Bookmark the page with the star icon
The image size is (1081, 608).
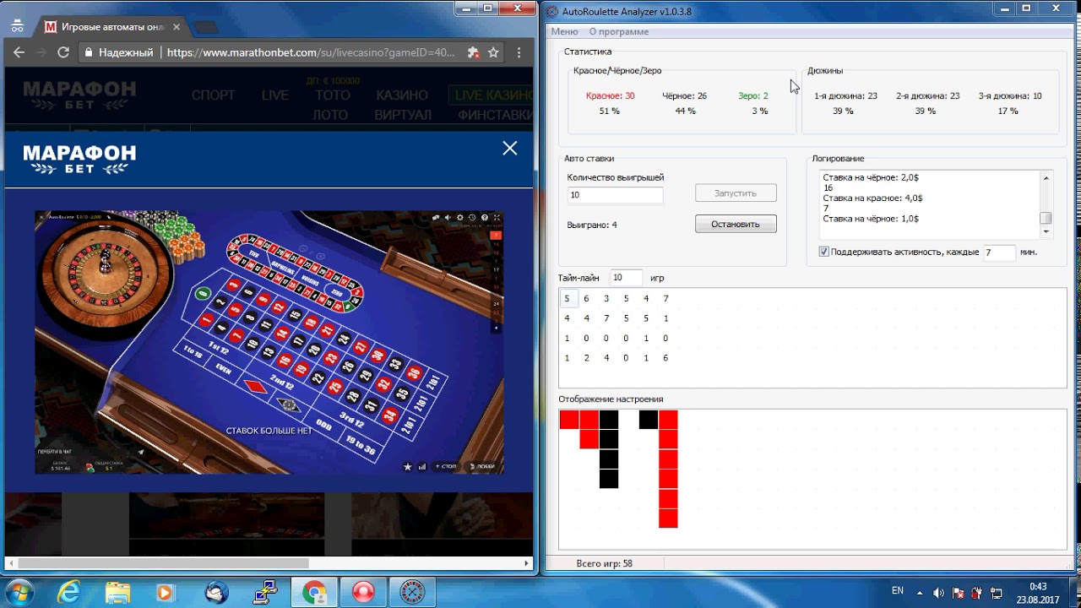pos(494,52)
